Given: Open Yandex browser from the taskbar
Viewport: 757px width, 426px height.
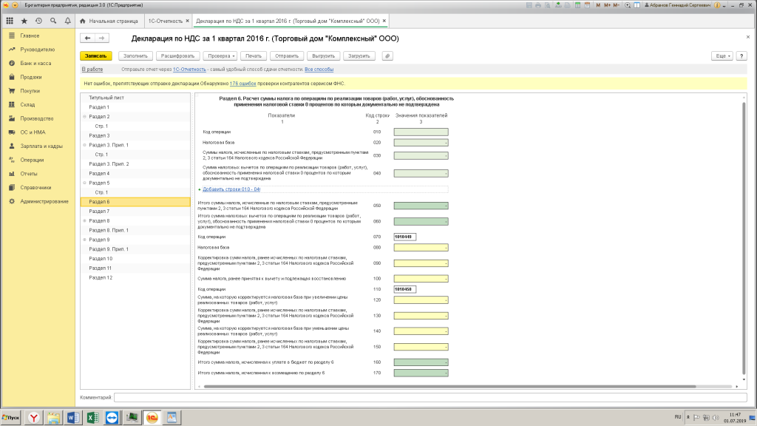Looking at the screenshot, I should point(34,417).
